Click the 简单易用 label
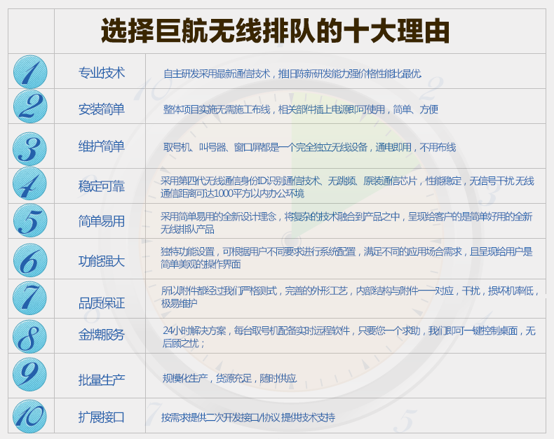This screenshot has height=439, width=554. pyautogui.click(x=101, y=222)
